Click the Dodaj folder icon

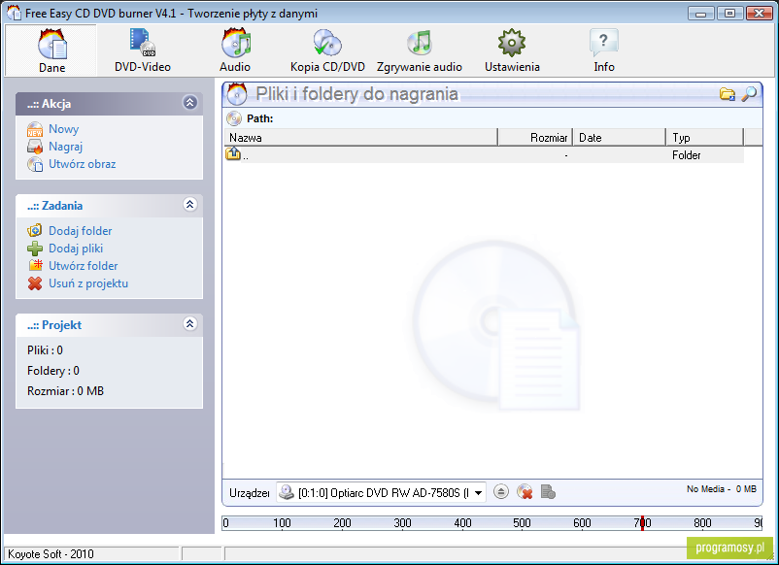point(35,231)
